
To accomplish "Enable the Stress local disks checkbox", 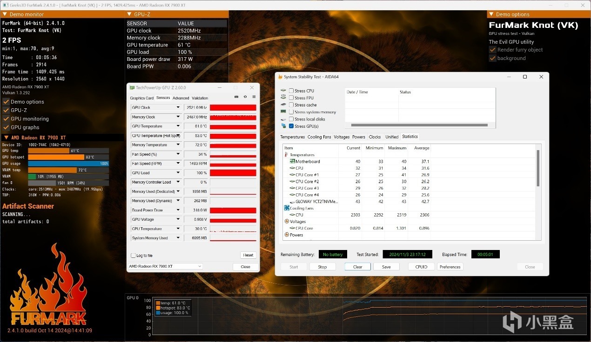I will pos(291,119).
